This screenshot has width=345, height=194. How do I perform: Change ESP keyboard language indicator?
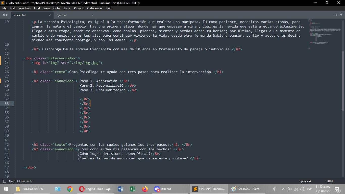point(309,189)
